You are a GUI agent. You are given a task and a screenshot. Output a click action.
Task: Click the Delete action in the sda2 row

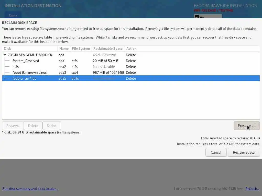131,67
